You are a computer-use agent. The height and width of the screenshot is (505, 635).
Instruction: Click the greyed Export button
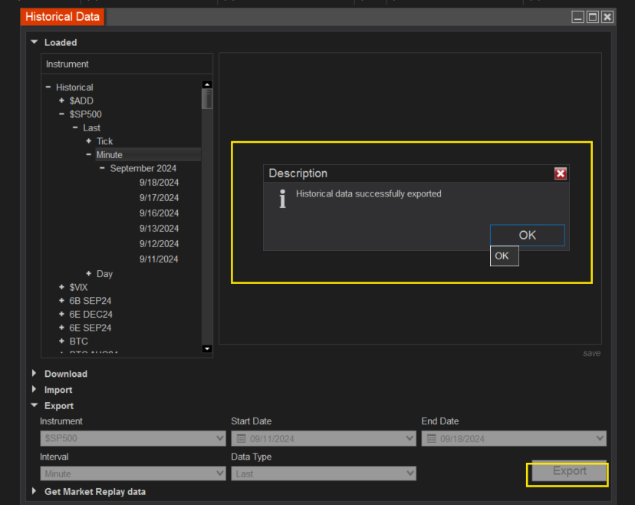point(569,471)
